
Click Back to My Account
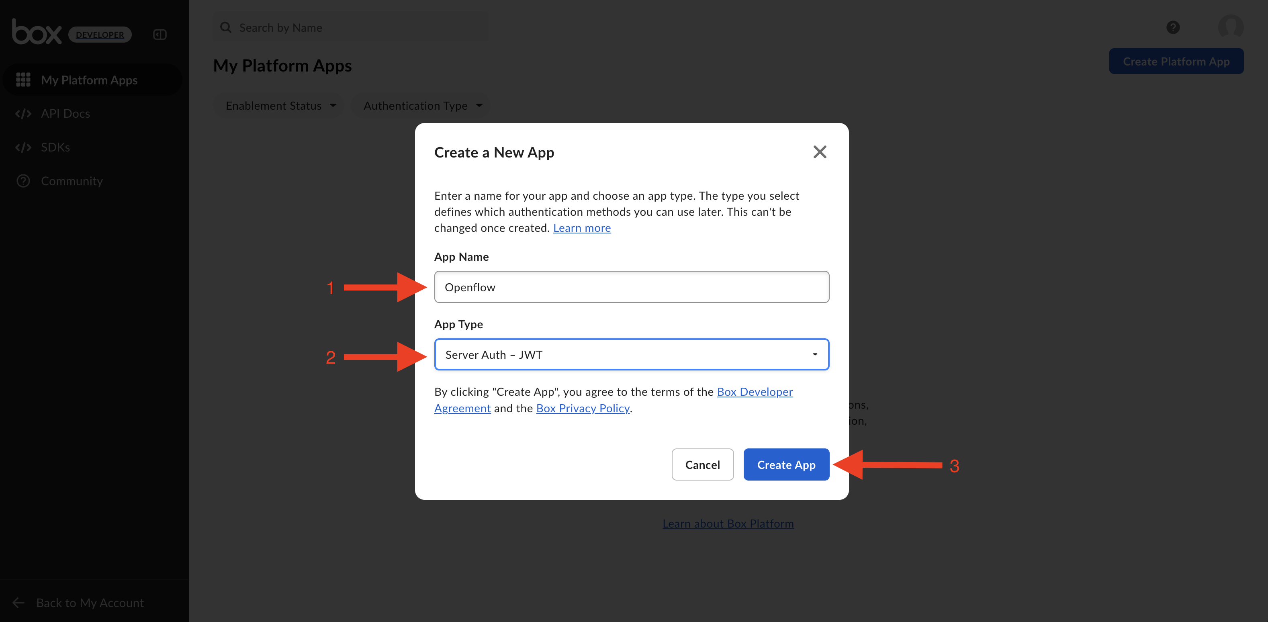tap(90, 603)
